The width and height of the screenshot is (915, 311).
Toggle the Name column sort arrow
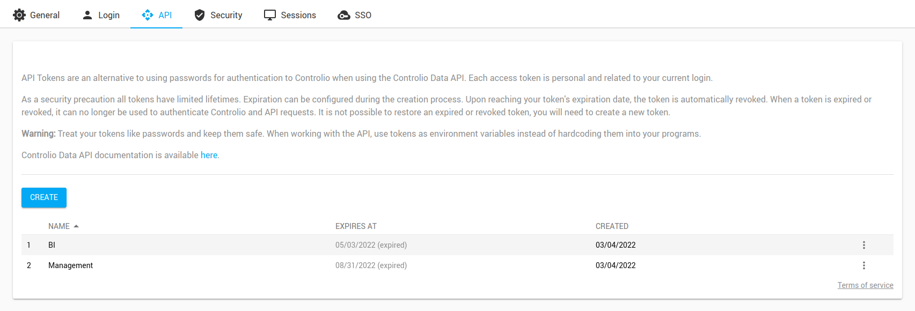(76, 226)
